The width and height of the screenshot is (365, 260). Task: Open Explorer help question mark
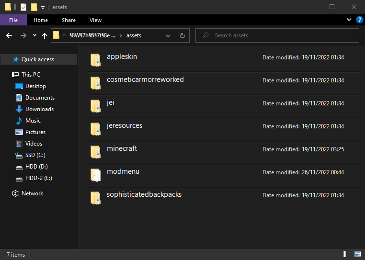pos(359,20)
